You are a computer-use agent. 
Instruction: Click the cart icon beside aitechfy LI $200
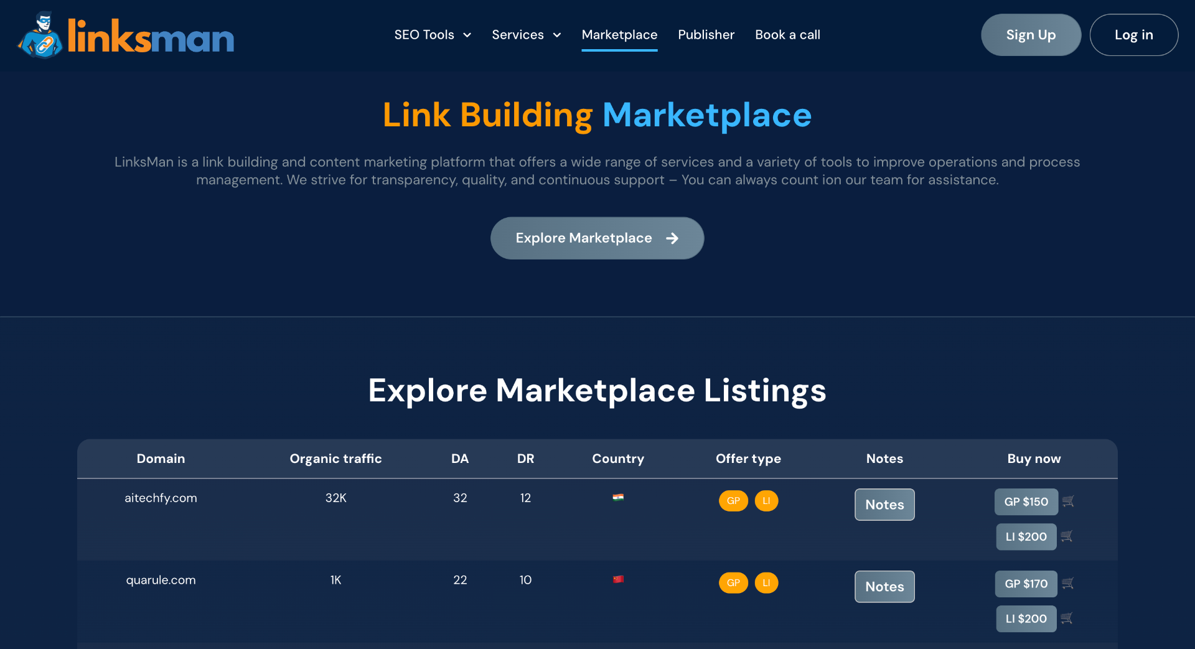[x=1067, y=536]
